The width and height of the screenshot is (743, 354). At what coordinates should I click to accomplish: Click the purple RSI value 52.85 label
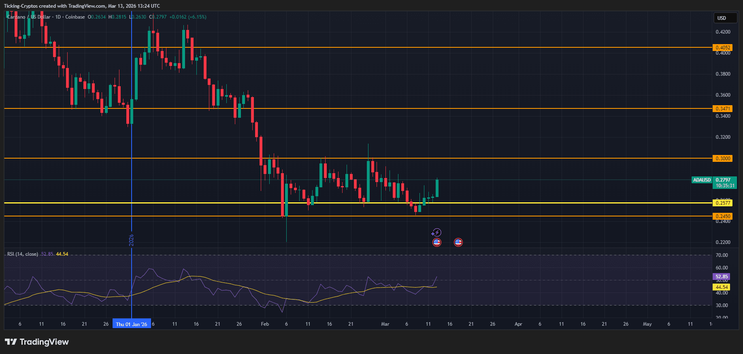(721, 277)
